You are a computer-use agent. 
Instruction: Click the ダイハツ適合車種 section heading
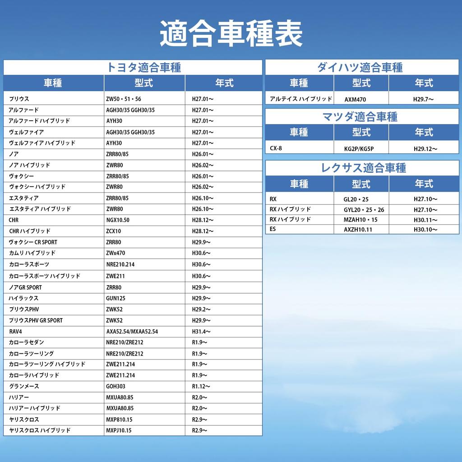click(x=360, y=68)
